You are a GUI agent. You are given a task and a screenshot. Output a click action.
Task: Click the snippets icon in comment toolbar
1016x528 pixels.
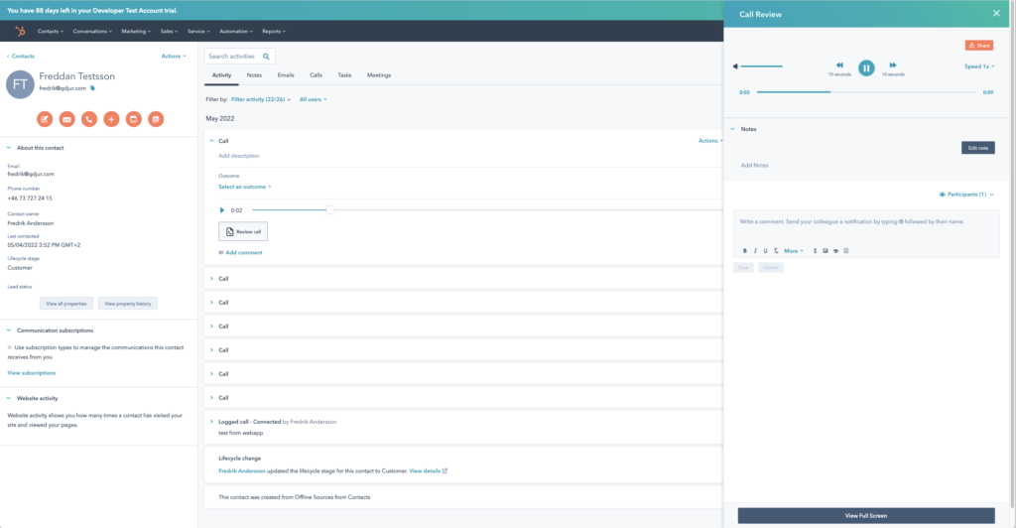tap(835, 251)
